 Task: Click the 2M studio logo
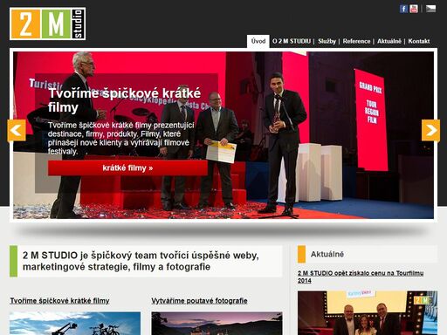pyautogui.click(x=48, y=24)
